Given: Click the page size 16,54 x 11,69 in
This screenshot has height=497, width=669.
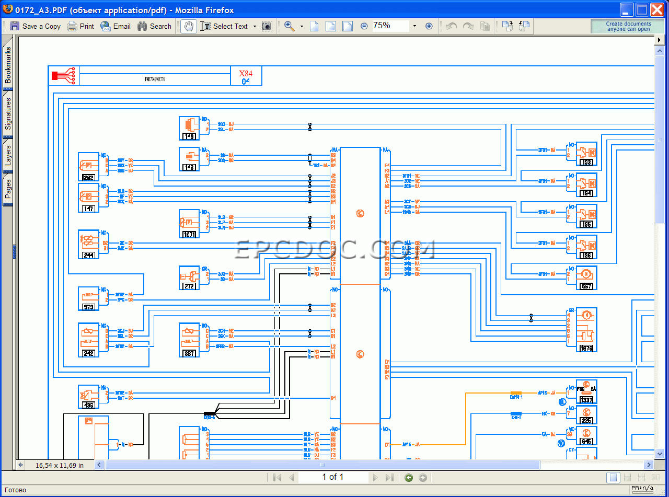Looking at the screenshot, I should (x=59, y=465).
